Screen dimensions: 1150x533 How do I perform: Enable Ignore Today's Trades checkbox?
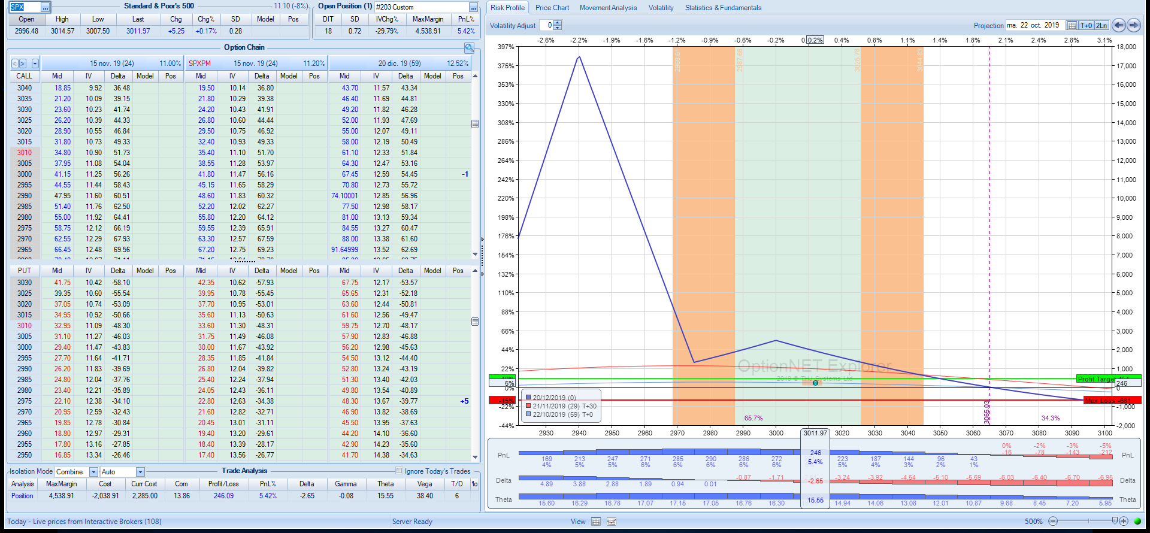click(400, 471)
